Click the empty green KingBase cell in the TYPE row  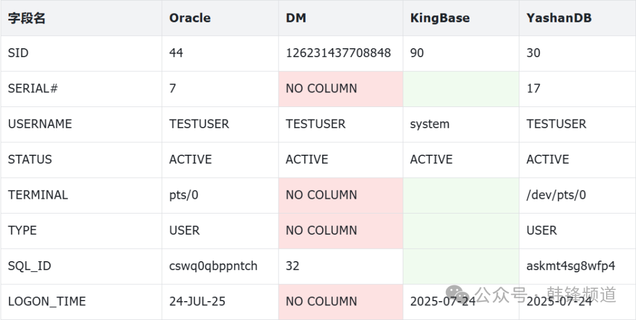click(x=461, y=231)
